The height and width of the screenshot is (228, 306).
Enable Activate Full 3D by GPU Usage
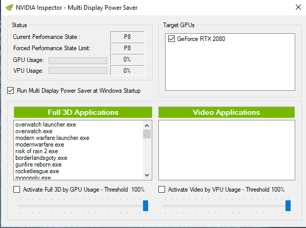16,190
